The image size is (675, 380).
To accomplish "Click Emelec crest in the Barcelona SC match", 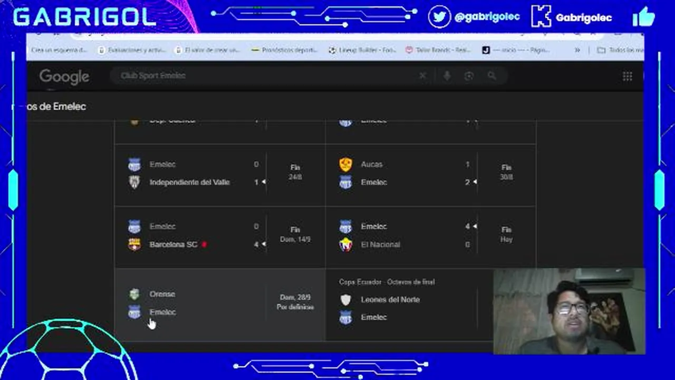I will pyautogui.click(x=134, y=227).
